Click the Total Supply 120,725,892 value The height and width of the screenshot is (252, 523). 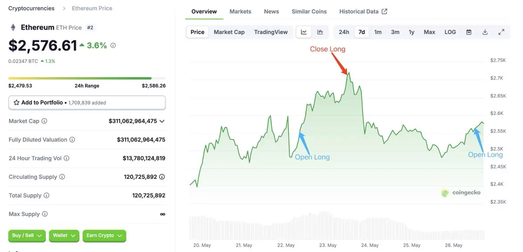149,196
